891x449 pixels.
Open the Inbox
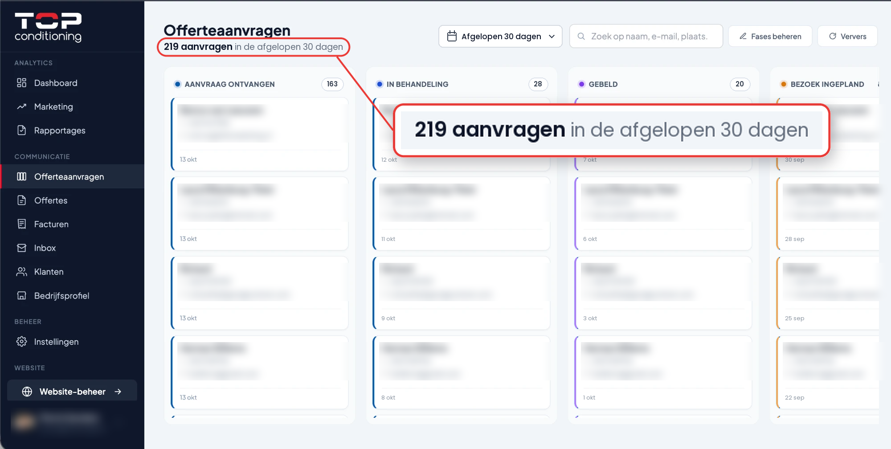[x=72, y=248]
